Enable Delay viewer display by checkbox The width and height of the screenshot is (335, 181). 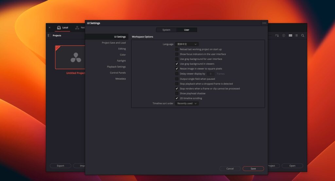[x=177, y=74]
